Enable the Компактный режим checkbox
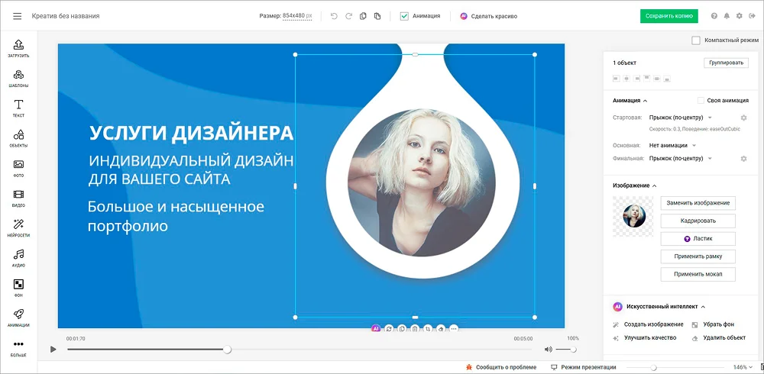Image resolution: width=764 pixels, height=374 pixels. click(x=696, y=40)
